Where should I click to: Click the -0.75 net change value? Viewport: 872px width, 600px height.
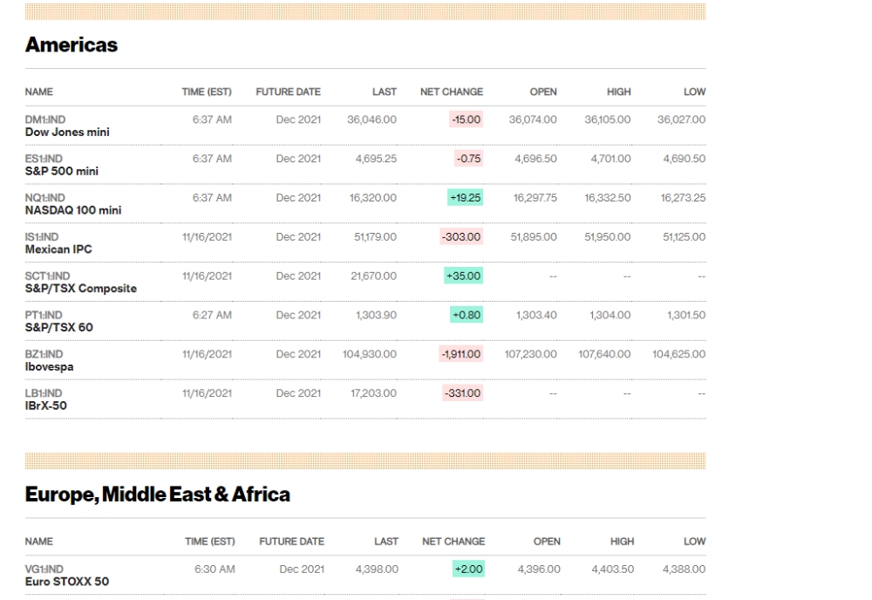point(469,159)
